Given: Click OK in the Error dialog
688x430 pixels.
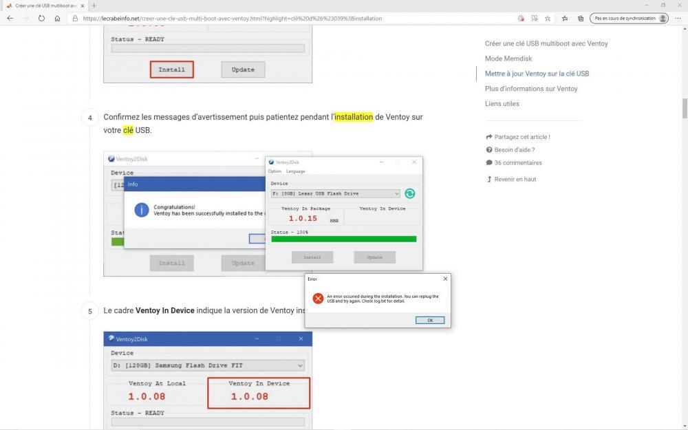Looking at the screenshot, I should pyautogui.click(x=429, y=321).
